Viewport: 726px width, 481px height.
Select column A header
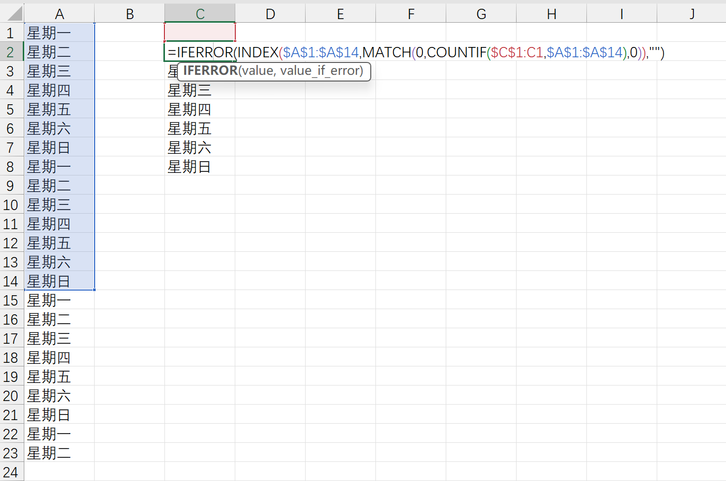(59, 14)
